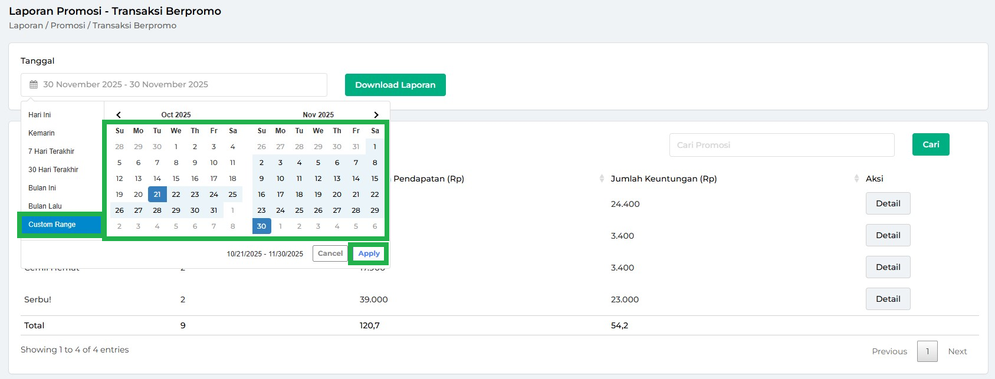
Task: Choose Kemarin preset range
Action: 41,133
